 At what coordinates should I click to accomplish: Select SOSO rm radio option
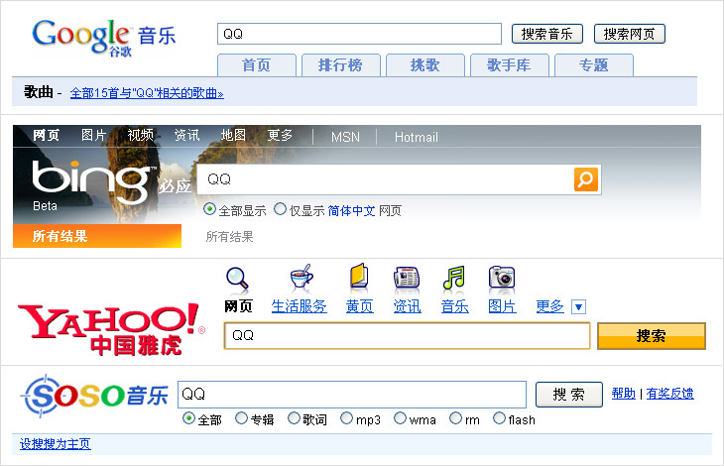point(455,418)
